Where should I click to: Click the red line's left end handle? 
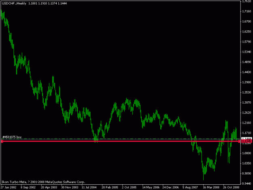coord(2,141)
